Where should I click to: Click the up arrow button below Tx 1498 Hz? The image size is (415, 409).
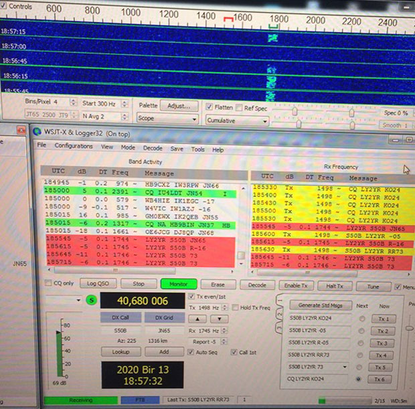(x=197, y=319)
